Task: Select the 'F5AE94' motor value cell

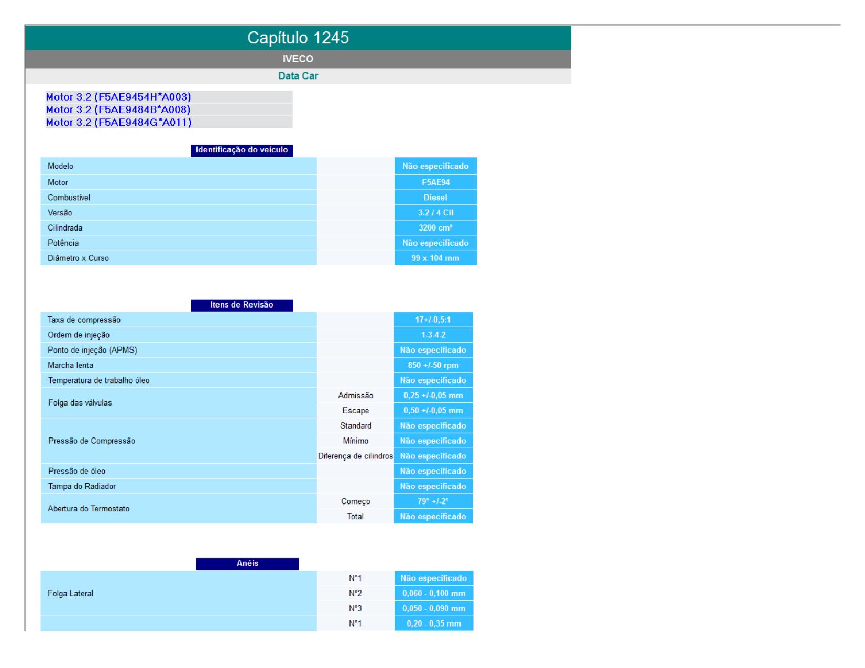Action: pyautogui.click(x=435, y=182)
